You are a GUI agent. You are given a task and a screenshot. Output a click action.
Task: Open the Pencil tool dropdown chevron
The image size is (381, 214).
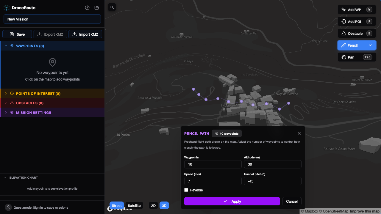coord(370,45)
